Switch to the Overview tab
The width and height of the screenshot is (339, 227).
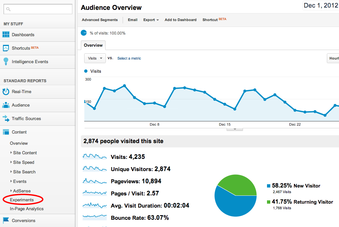(x=93, y=45)
